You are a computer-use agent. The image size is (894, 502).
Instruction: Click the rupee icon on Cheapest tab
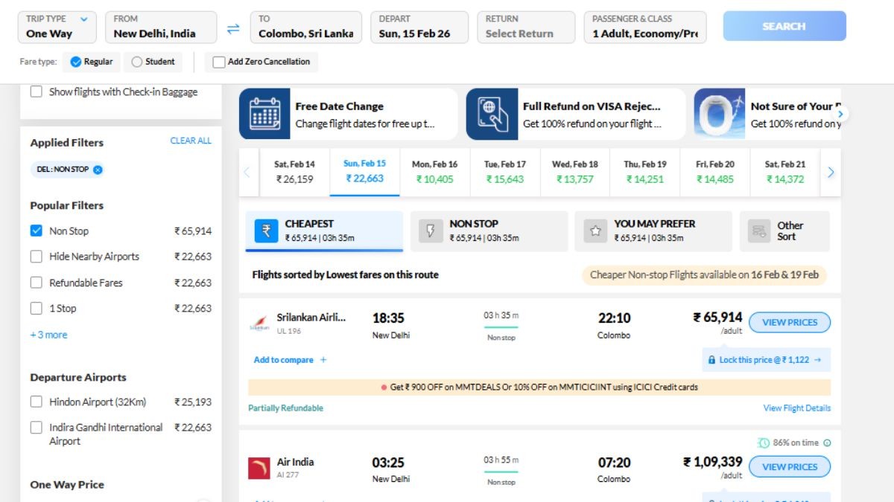266,231
